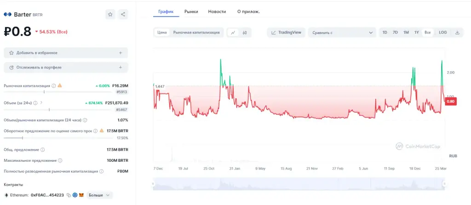Click Добавить в избранное button
471x205 pixels.
(66, 53)
